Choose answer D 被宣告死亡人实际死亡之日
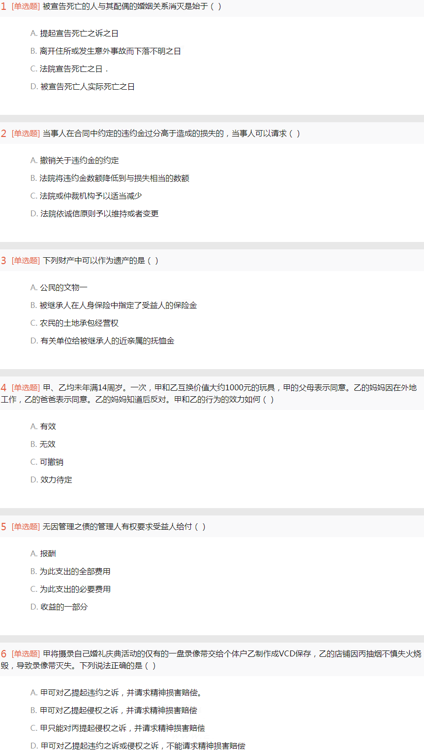424x752 pixels. pos(83,87)
